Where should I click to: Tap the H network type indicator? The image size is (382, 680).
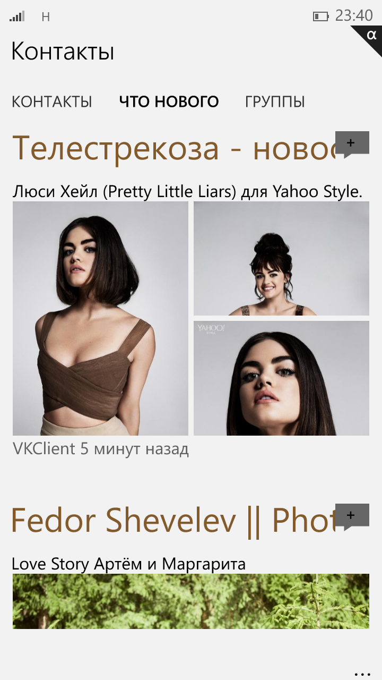[46, 17]
